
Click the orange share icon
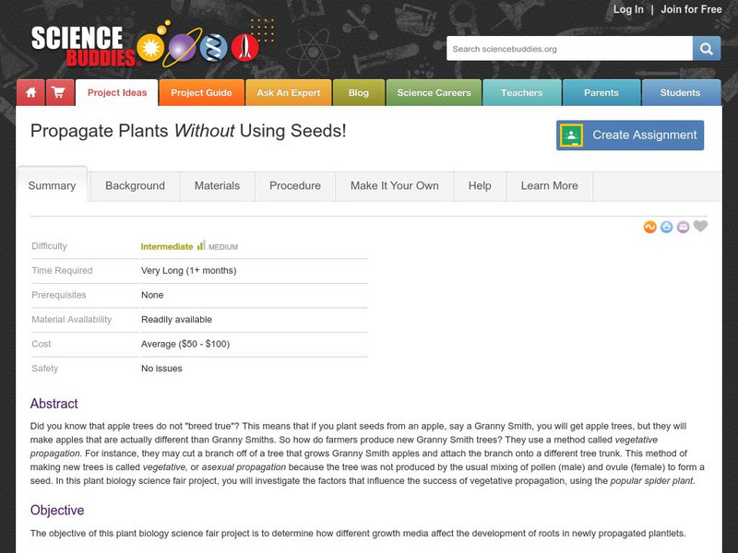tap(650, 227)
